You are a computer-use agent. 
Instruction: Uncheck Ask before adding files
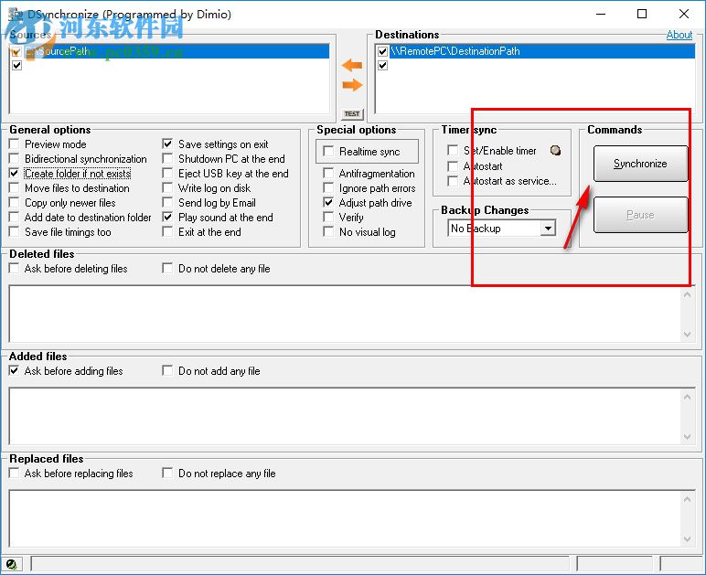pos(15,371)
